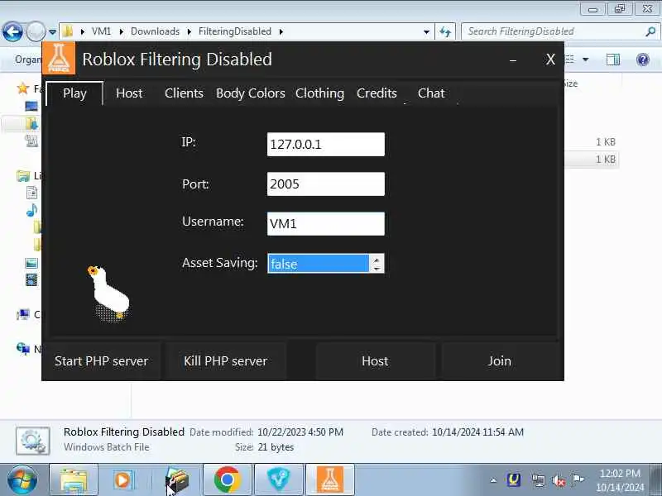Click Start PHP server button
This screenshot has width=662, height=496.
click(101, 361)
